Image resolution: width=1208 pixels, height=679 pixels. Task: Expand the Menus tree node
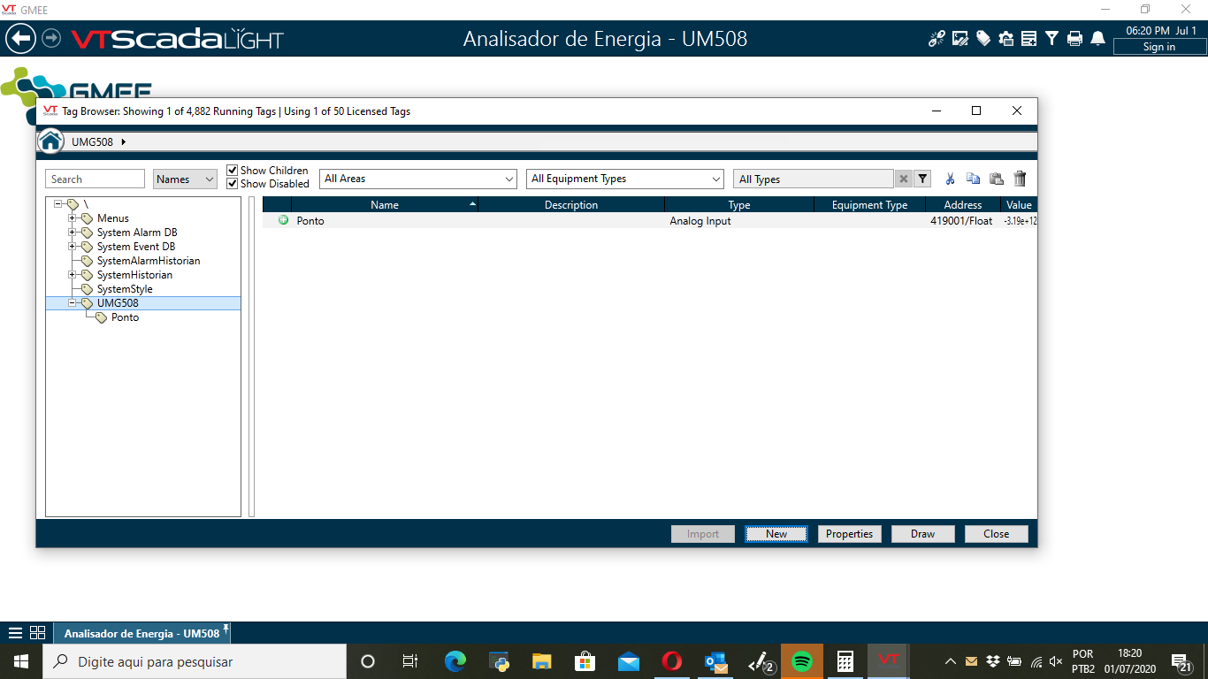(73, 217)
